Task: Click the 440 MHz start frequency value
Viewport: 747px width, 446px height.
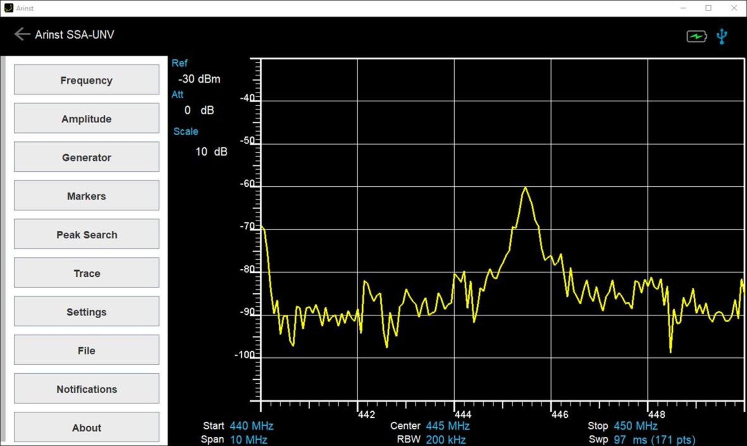Action: 251,426
